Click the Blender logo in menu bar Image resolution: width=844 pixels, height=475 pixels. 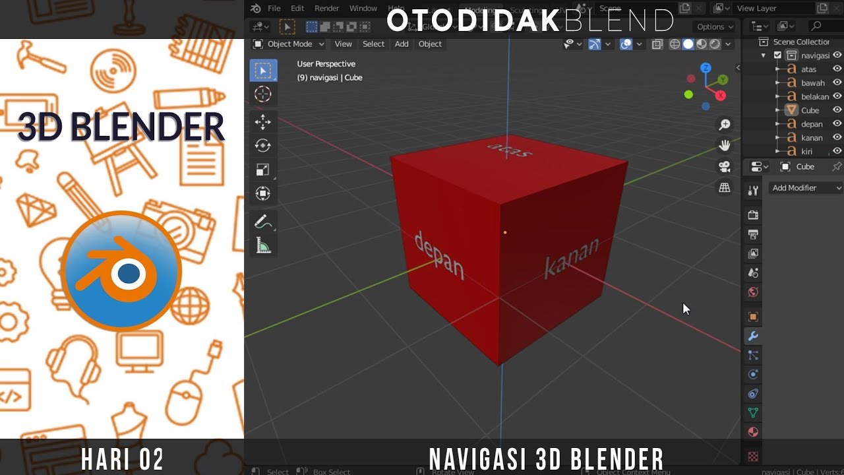click(x=255, y=9)
